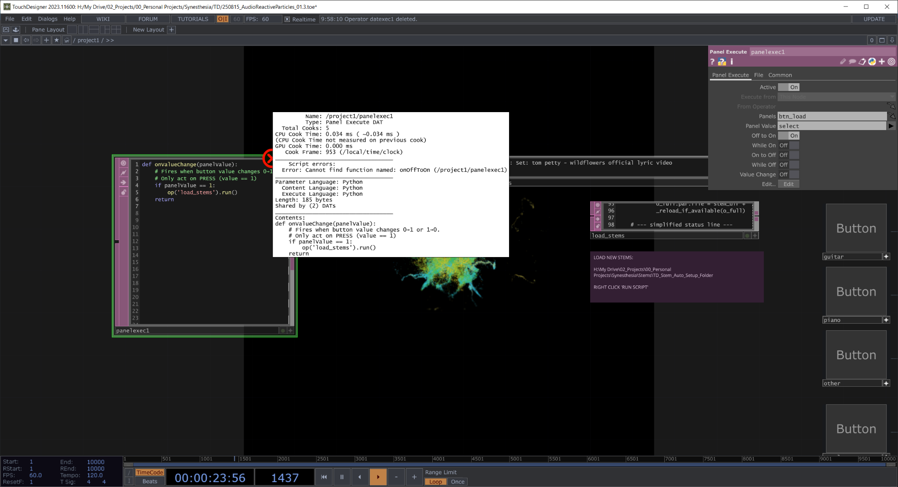Image resolution: width=898 pixels, height=487 pixels.
Task: Toggle the Off to On parameter
Action: pos(789,136)
